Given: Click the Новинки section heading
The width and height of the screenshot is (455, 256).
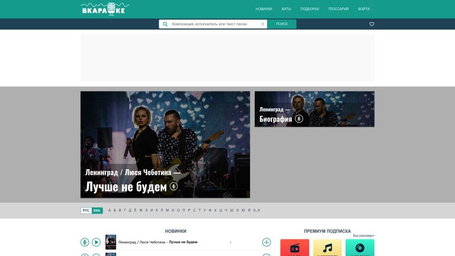Looking at the screenshot, I should (176, 231).
